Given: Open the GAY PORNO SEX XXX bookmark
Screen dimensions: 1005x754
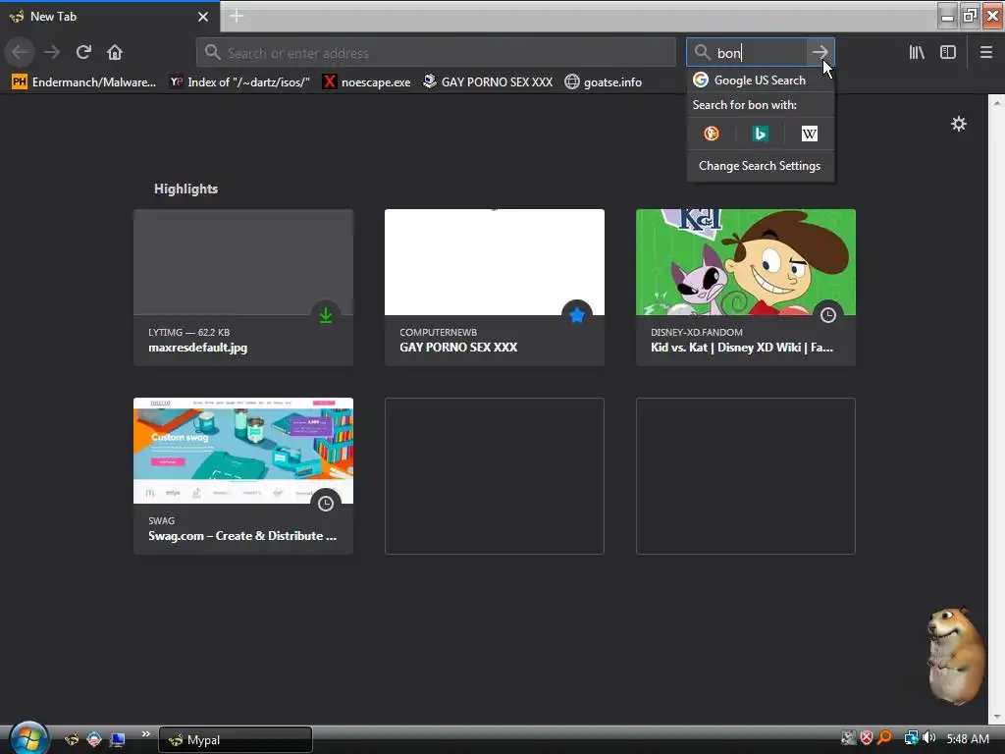Looking at the screenshot, I should coord(488,82).
